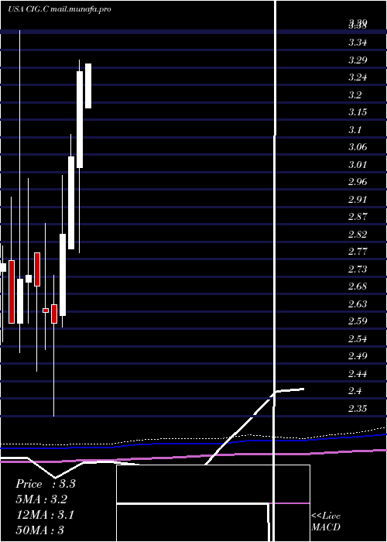Click the 3.1 price axis label
The width and height of the screenshot is (387, 542).
click(354, 129)
